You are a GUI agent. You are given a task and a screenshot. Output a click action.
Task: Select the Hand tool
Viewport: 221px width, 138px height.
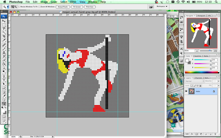[x=4, y=100]
